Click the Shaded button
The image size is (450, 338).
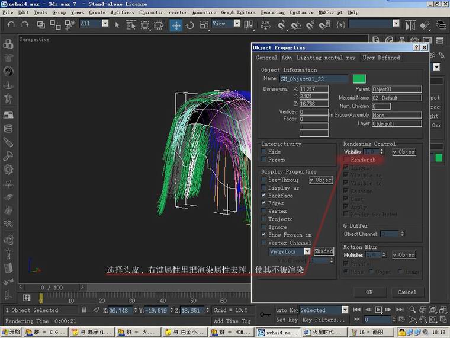point(323,251)
